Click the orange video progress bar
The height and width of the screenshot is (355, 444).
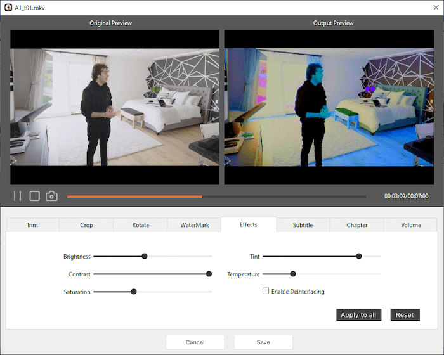click(134, 197)
